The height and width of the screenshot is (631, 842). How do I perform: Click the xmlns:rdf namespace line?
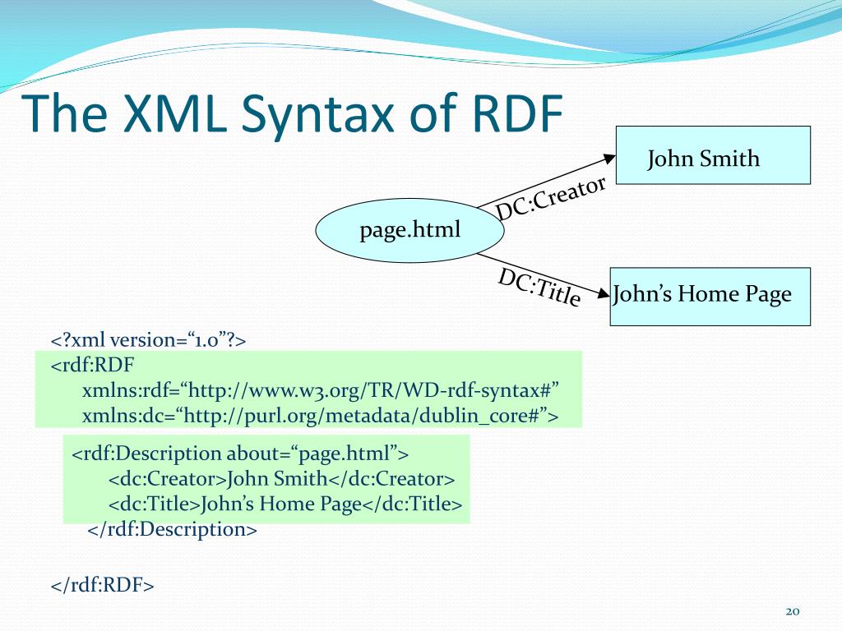[321, 390]
